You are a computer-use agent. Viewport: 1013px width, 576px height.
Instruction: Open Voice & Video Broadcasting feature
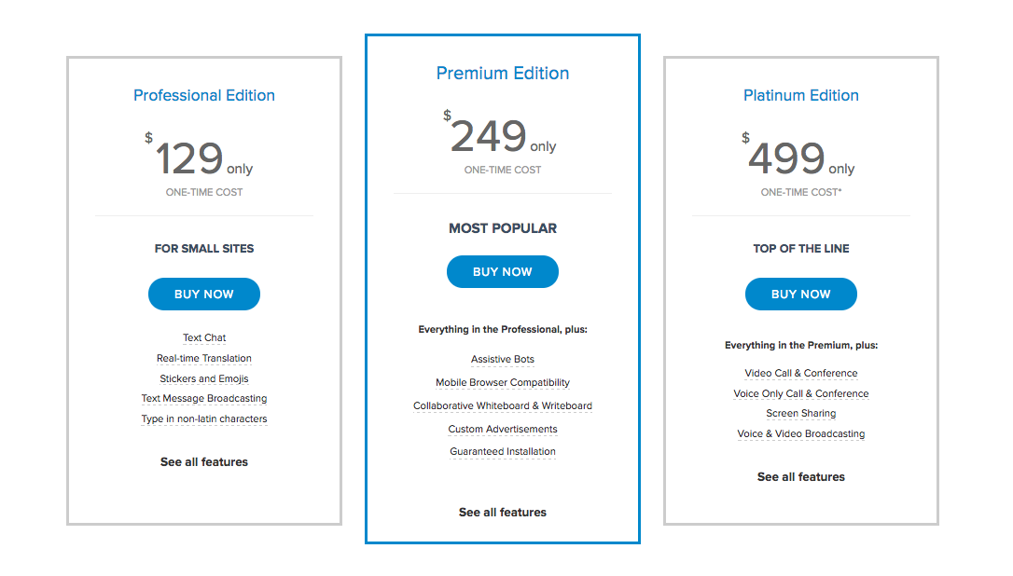pyautogui.click(x=801, y=434)
